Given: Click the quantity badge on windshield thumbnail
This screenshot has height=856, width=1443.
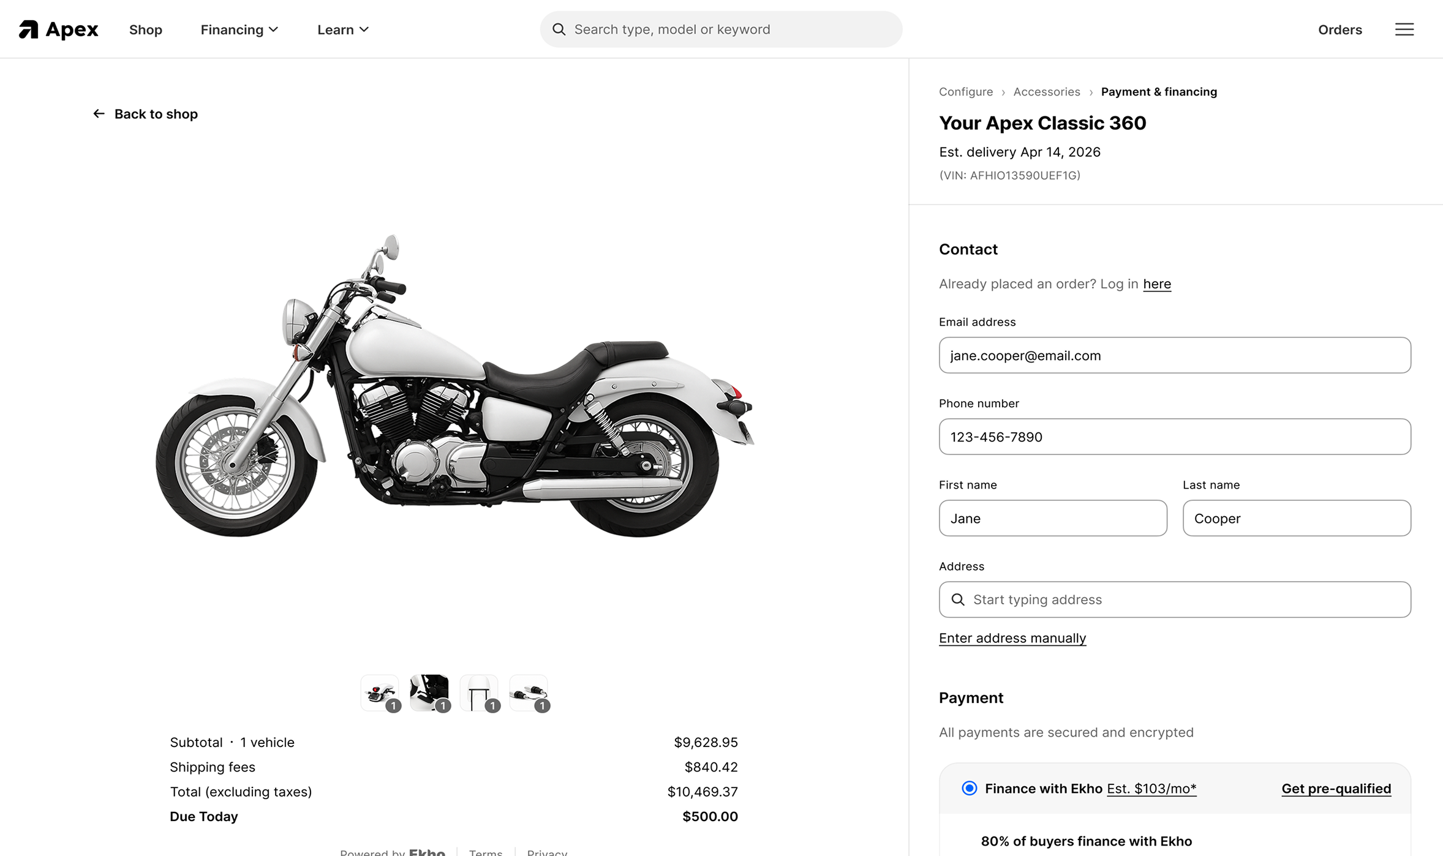Looking at the screenshot, I should click(491, 705).
